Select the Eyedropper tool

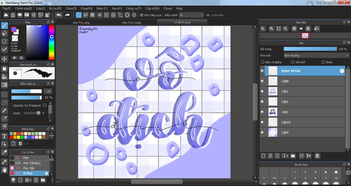(4, 162)
